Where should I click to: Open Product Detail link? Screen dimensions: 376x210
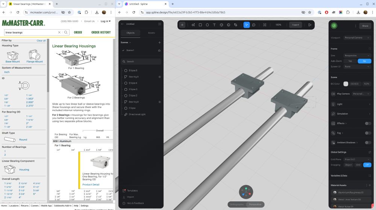(x=91, y=184)
